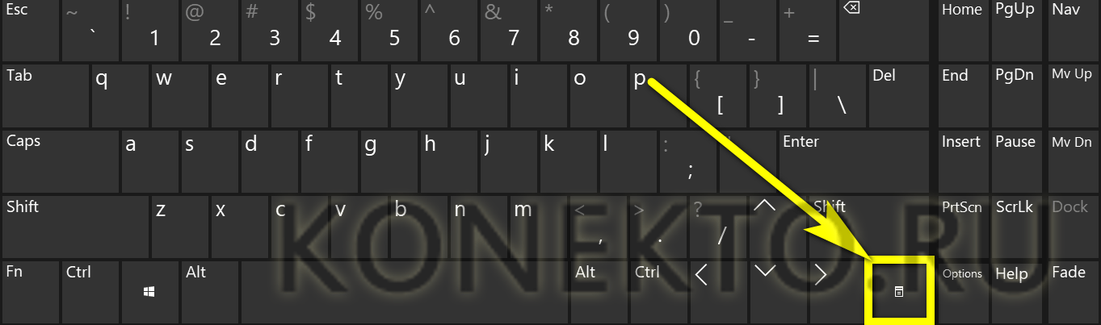The width and height of the screenshot is (1101, 325).
Task: Click the Nav key
Action: click(x=1074, y=30)
